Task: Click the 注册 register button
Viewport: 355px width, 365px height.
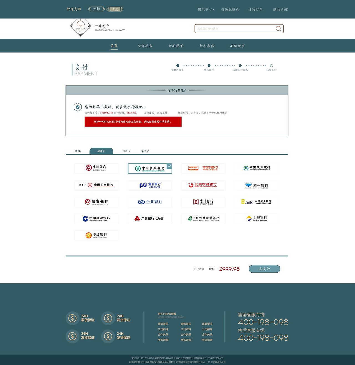Action: 115,9
